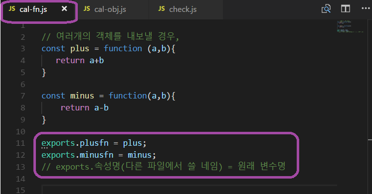372x194 pixels.
Task: Click line number 7 in gutter
Action: click(23, 96)
